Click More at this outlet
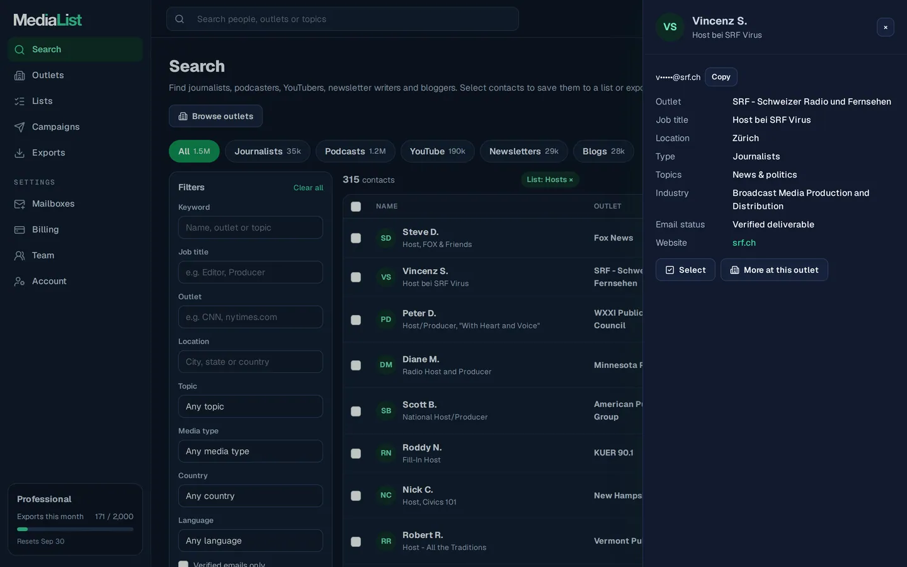This screenshot has height=567, width=907. point(774,270)
